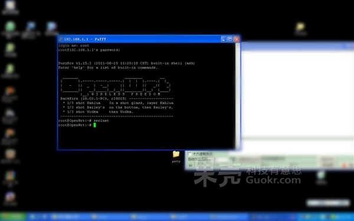Image resolution: width=354 pixels, height=221 pixels.
Task: Click the '1/3 shot Kahlua' line
Action: pos(118,103)
